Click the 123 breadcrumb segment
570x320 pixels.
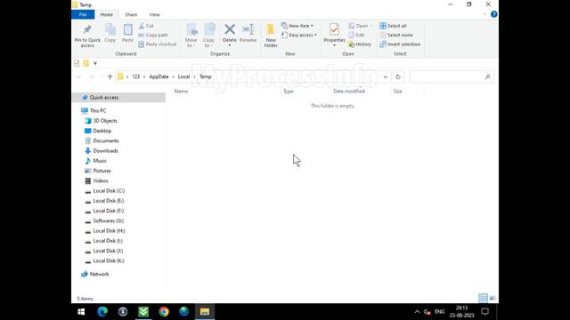(136, 77)
